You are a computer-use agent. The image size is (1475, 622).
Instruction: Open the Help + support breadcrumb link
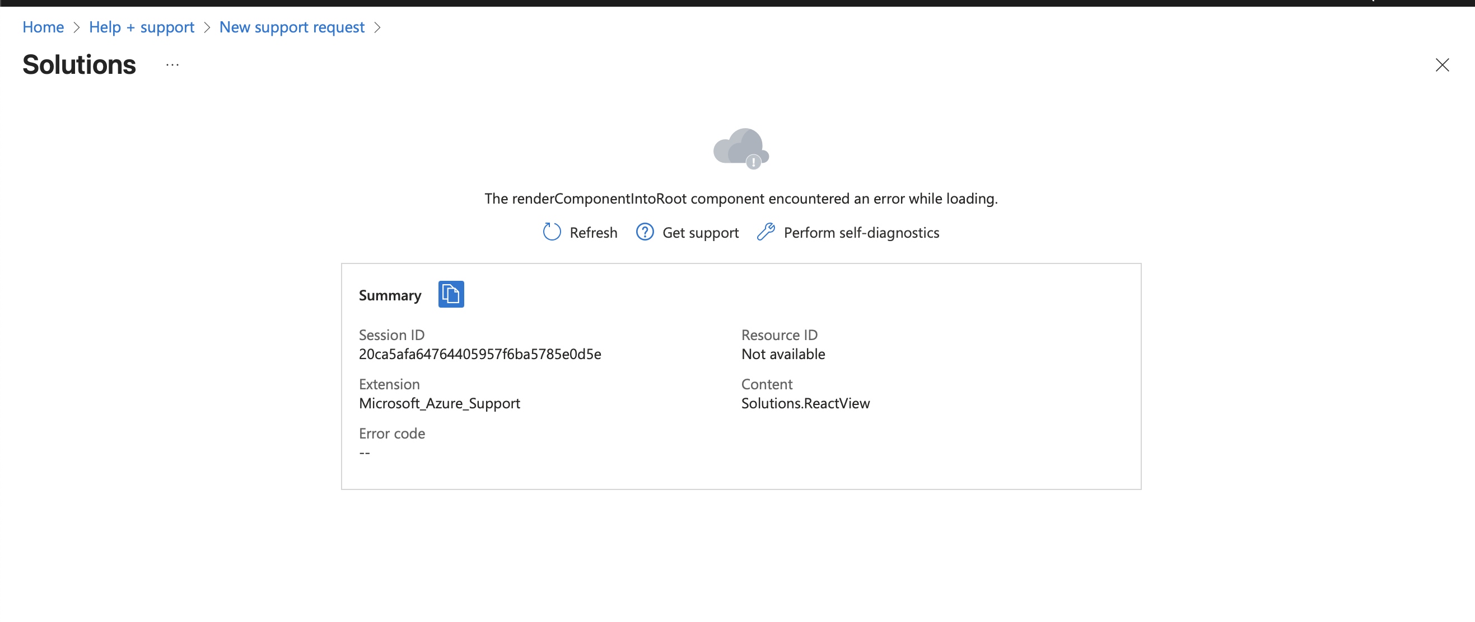[142, 27]
